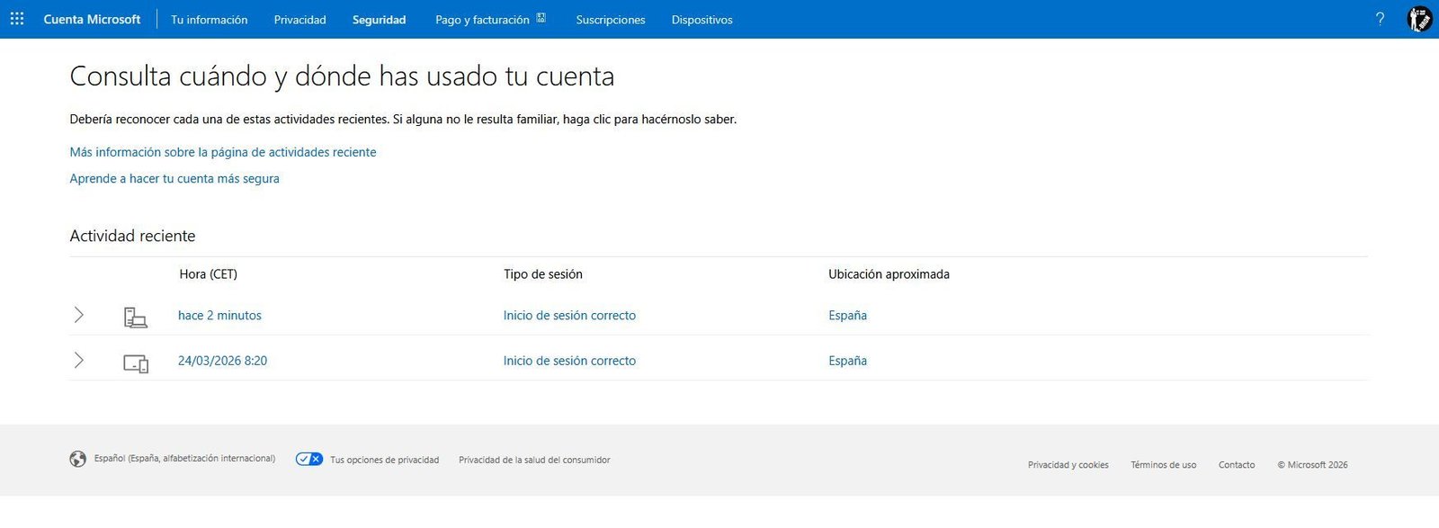Click España in the hace 2 minutos row

[x=847, y=315]
